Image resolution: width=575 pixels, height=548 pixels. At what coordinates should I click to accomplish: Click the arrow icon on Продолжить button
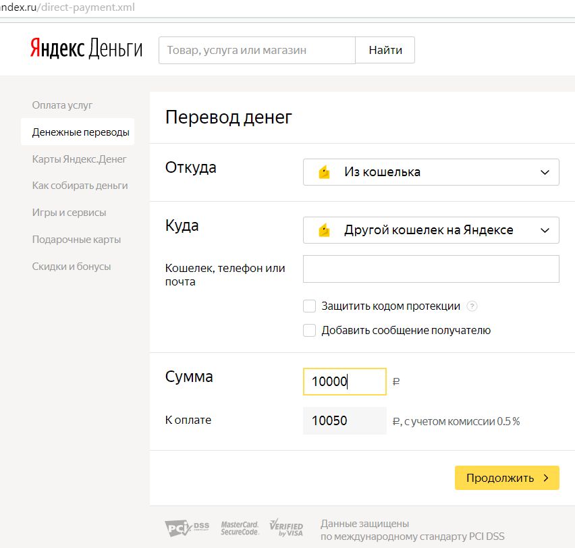coord(546,478)
